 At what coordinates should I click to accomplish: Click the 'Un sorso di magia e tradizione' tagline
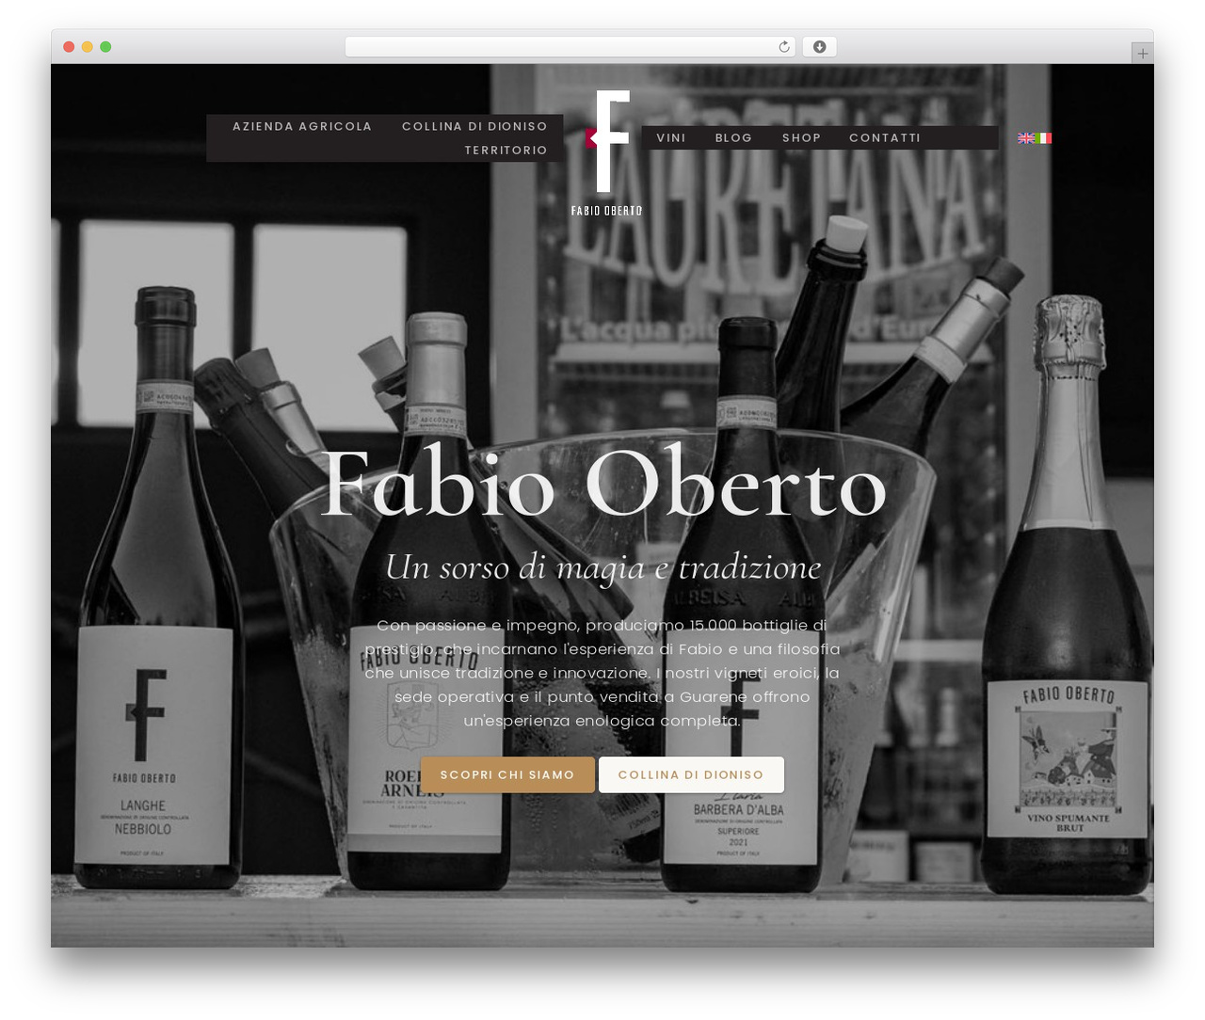click(x=603, y=567)
